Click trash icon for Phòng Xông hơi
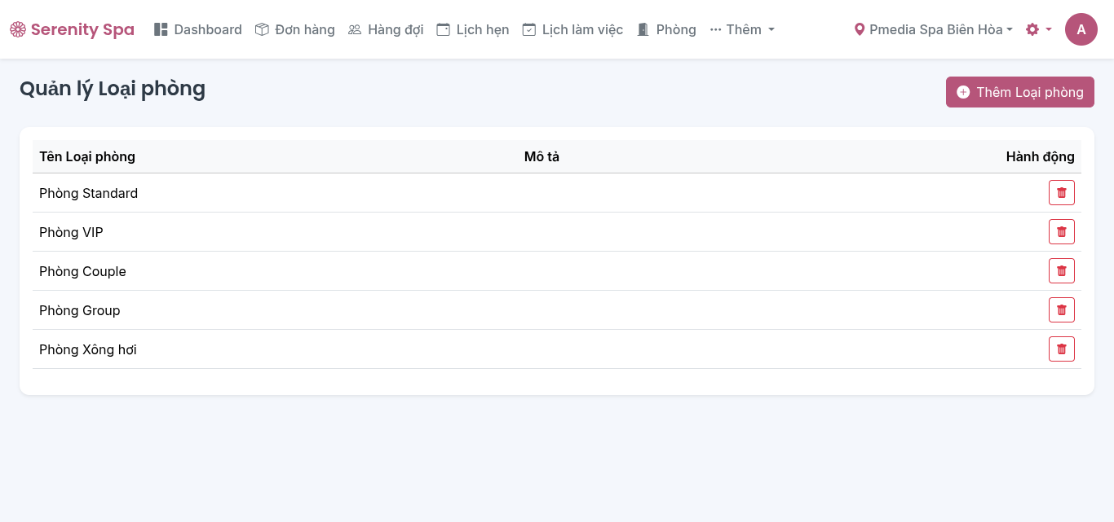The width and height of the screenshot is (1114, 522). 1061,349
